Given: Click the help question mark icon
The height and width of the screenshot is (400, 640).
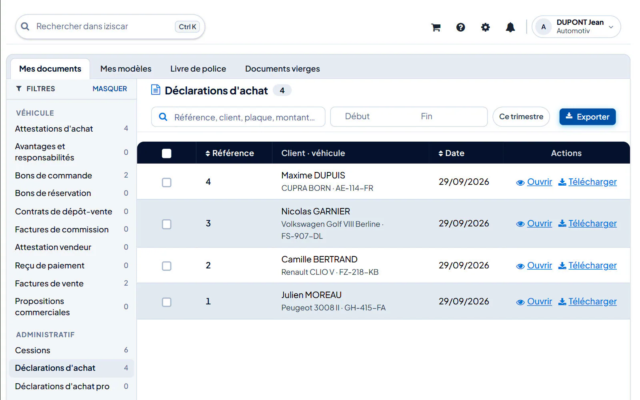Looking at the screenshot, I should (x=461, y=27).
